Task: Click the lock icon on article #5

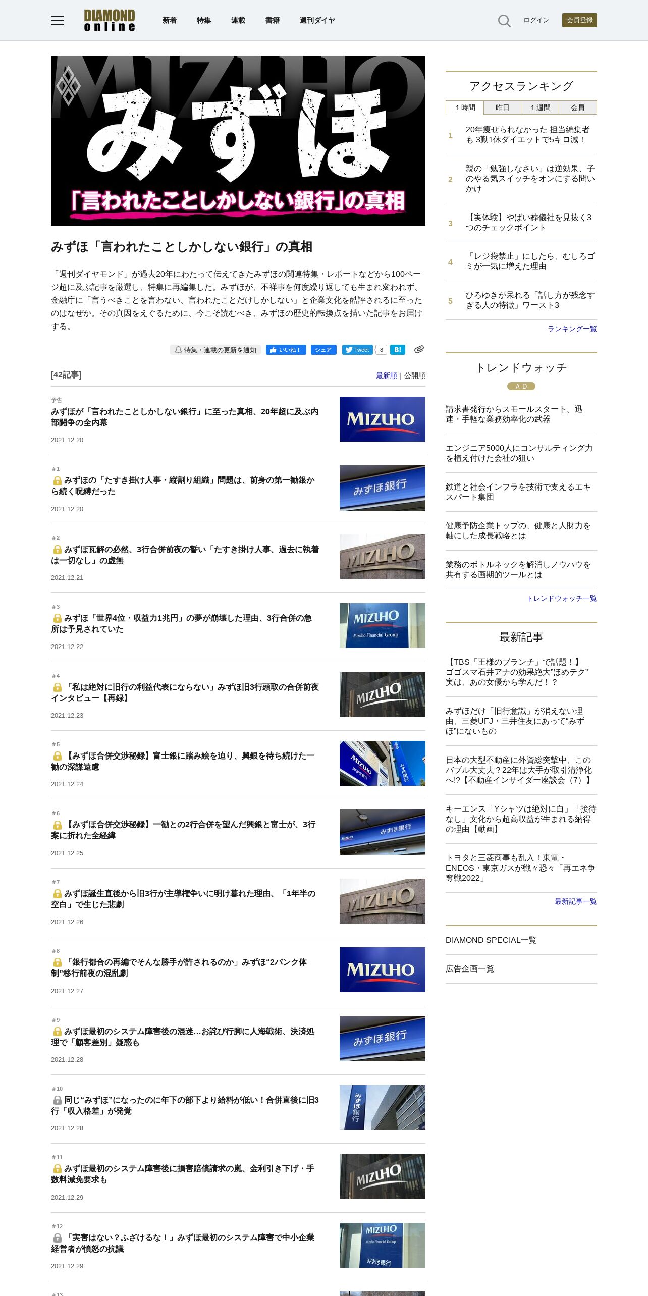Action: click(x=58, y=756)
